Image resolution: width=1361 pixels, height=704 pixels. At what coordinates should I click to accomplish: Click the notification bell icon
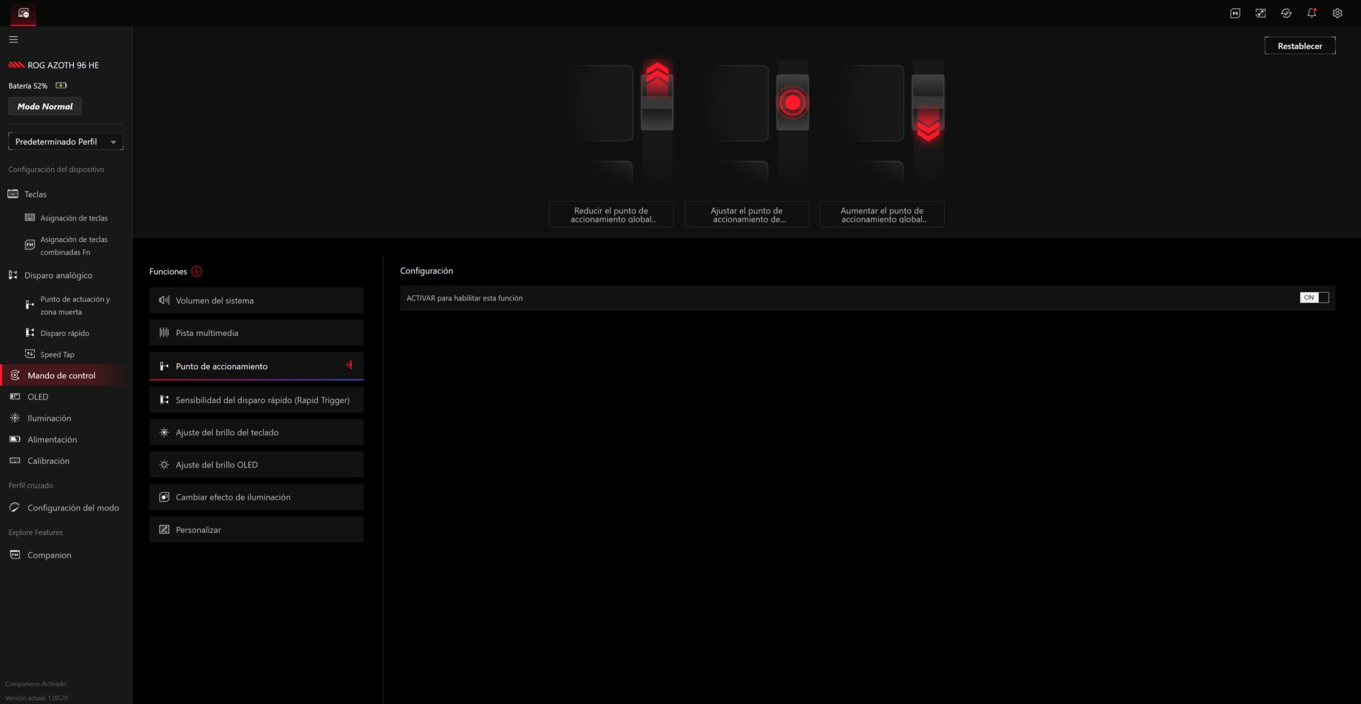(1312, 13)
